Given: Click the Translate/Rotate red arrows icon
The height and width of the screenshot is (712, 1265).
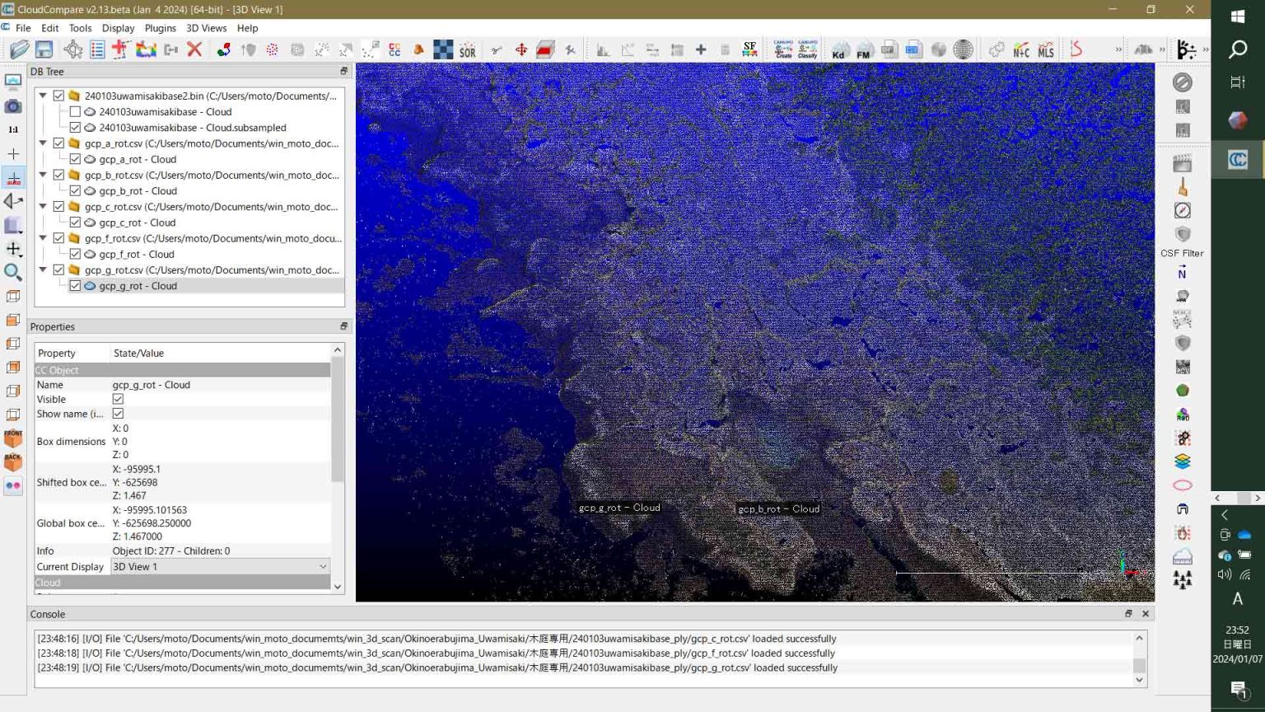Looking at the screenshot, I should [x=521, y=49].
